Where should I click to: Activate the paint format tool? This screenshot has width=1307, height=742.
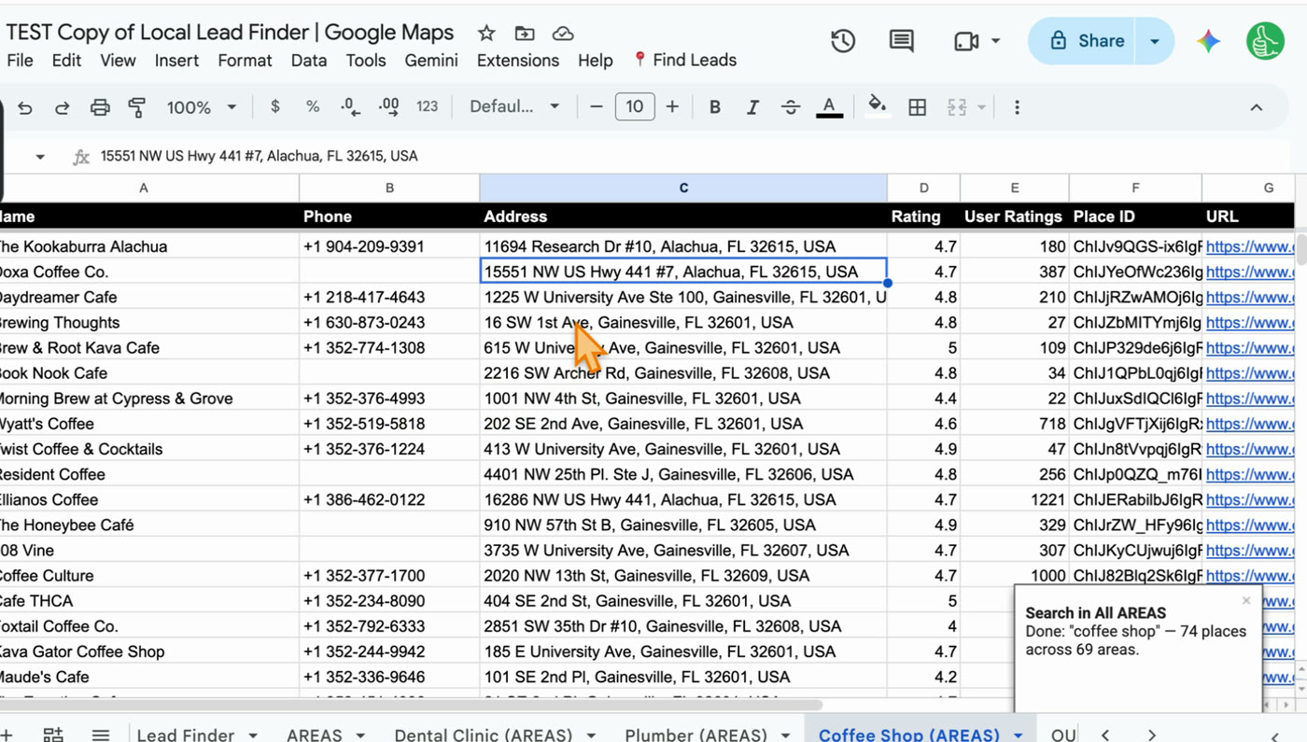(x=136, y=107)
